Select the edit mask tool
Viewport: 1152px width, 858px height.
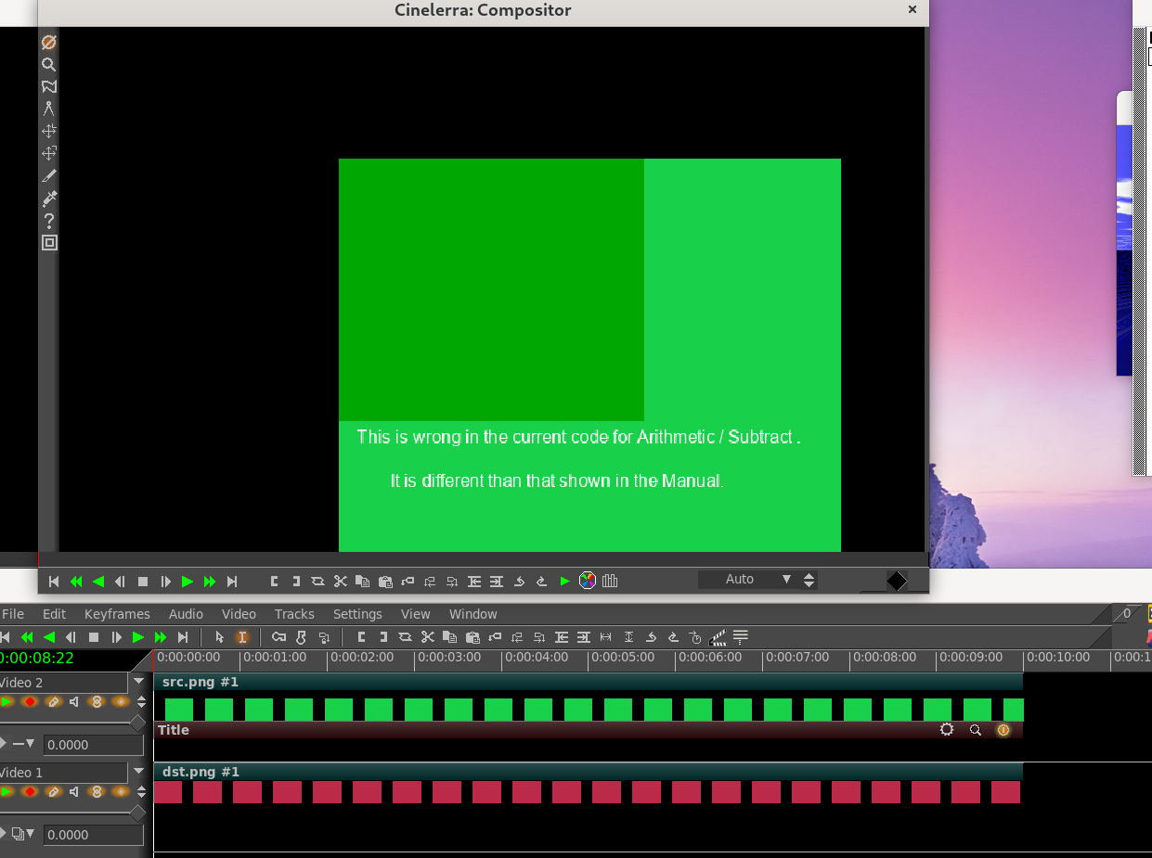tap(48, 86)
